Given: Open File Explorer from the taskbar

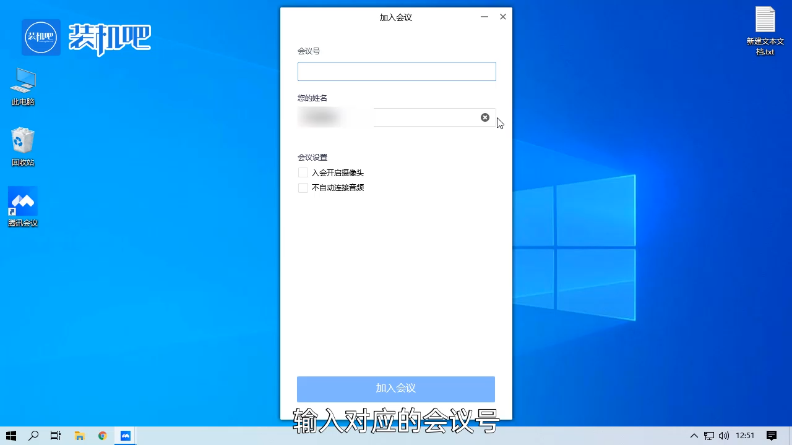Looking at the screenshot, I should click(79, 436).
